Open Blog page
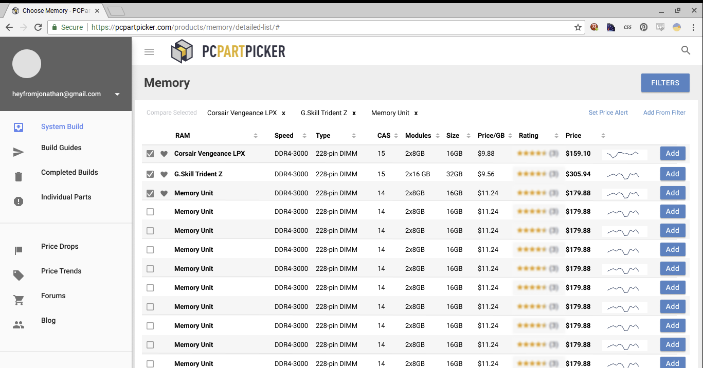 pyautogui.click(x=48, y=321)
